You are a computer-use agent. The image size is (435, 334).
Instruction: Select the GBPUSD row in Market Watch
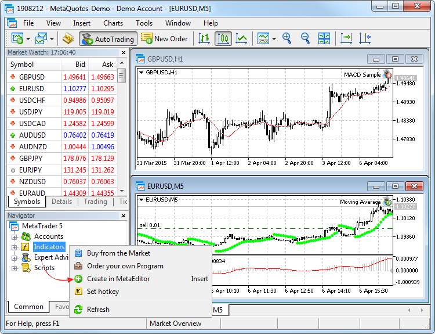click(62, 77)
